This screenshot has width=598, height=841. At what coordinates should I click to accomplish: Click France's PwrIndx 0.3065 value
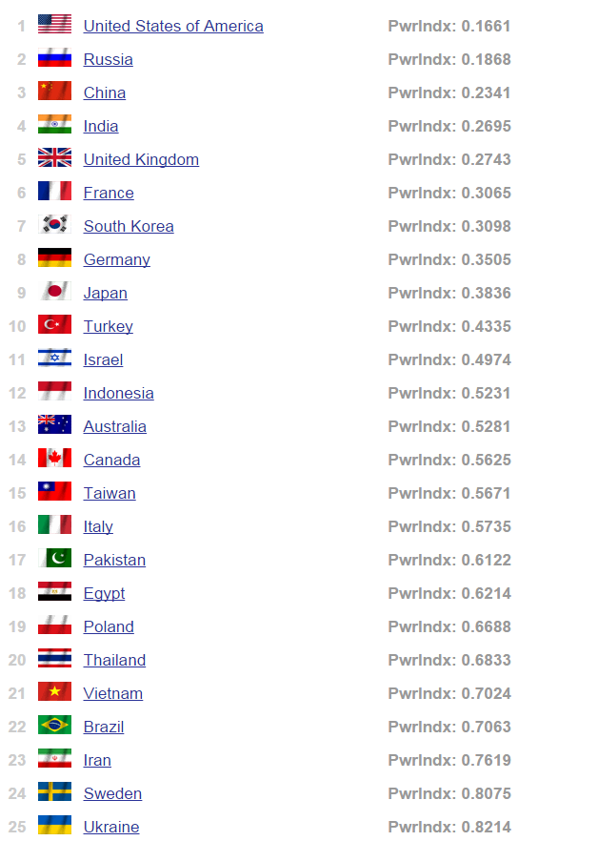[x=449, y=193]
